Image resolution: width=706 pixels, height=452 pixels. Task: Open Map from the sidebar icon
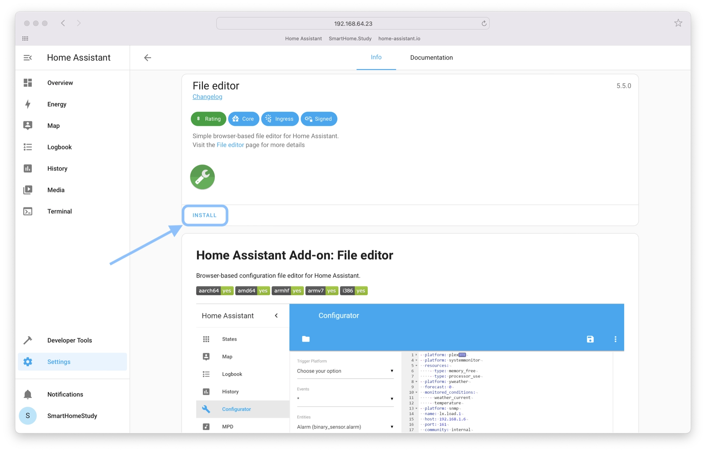tap(28, 126)
